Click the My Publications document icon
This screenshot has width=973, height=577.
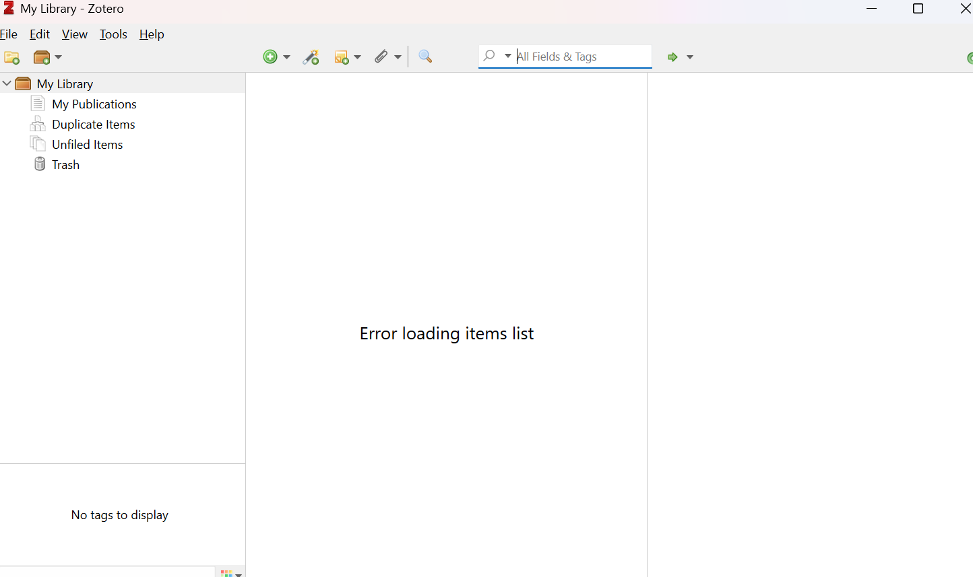[x=38, y=104]
